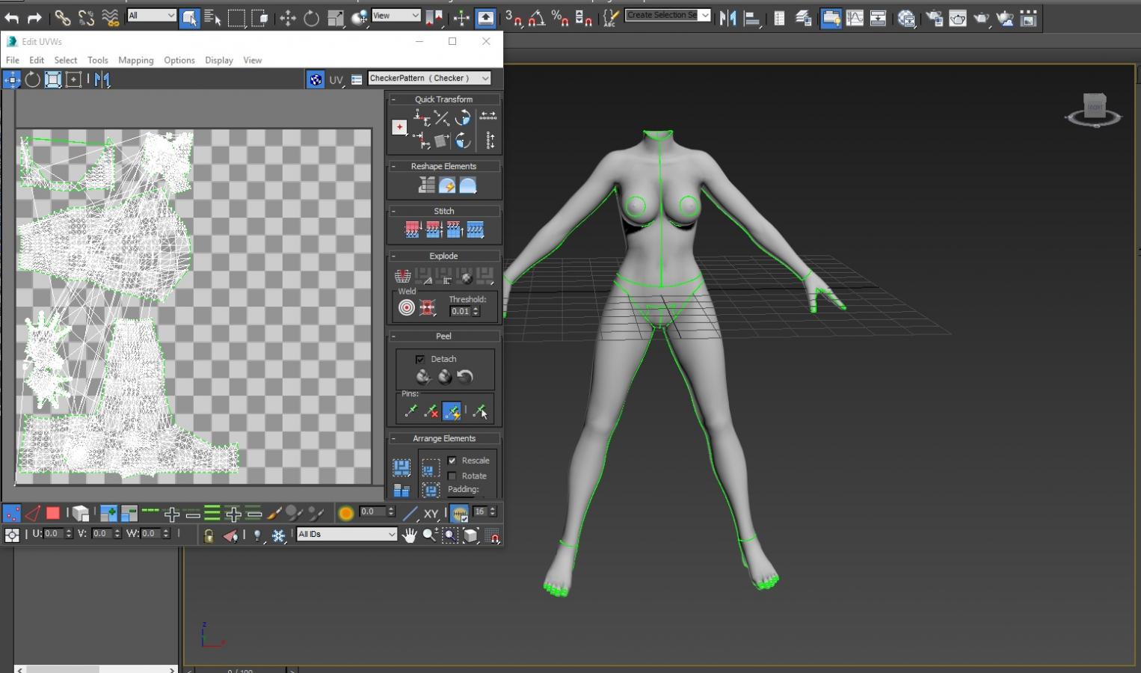This screenshot has width=1141, height=673.
Task: Switch to Polygon sub-object mode
Action: 52,514
